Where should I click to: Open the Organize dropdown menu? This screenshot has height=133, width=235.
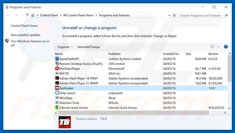[65, 47]
